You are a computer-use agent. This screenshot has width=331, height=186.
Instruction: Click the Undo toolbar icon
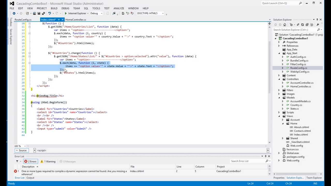[x=49, y=13]
